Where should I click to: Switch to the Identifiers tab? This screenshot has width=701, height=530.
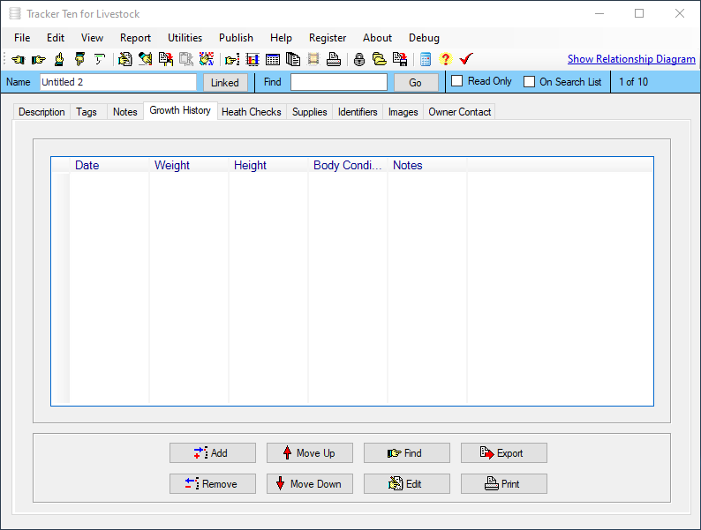click(358, 112)
